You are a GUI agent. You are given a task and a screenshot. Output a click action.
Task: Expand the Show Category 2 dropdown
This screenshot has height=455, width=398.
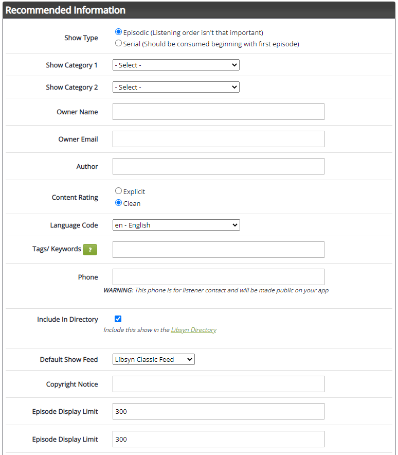tap(176, 87)
